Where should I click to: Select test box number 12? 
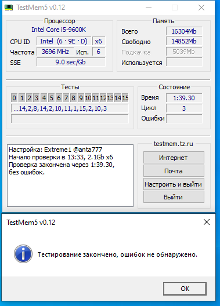103,98
